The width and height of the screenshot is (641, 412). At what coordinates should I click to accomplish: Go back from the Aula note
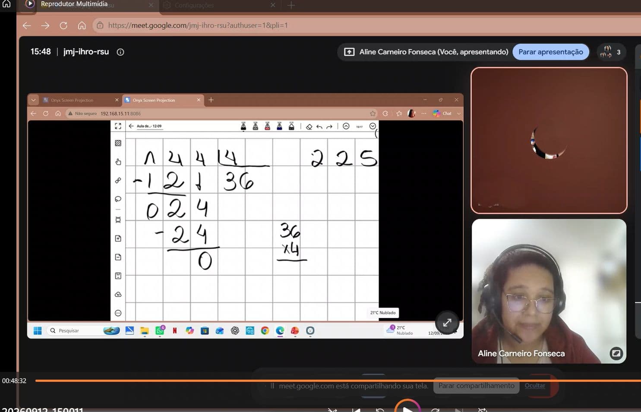pos(131,126)
